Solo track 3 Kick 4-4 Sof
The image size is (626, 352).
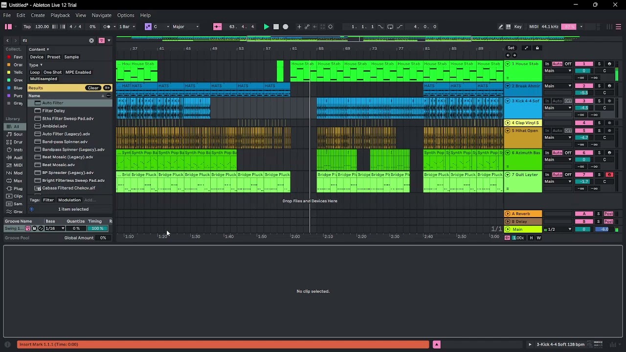point(599,101)
